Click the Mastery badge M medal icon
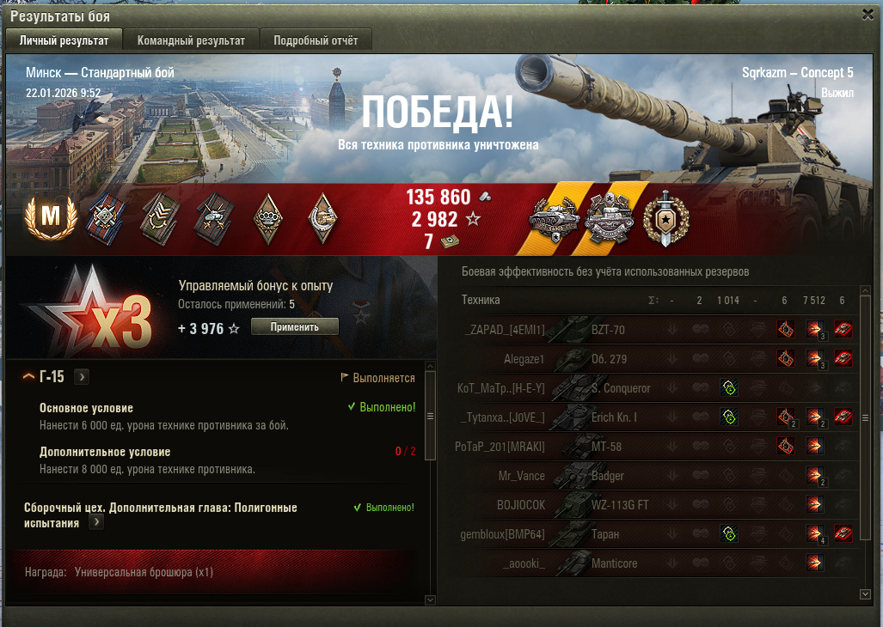 51,217
